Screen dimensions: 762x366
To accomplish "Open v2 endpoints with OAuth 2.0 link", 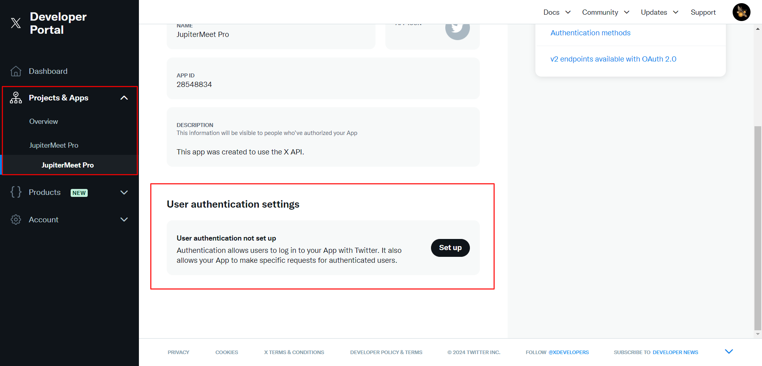I will point(613,59).
